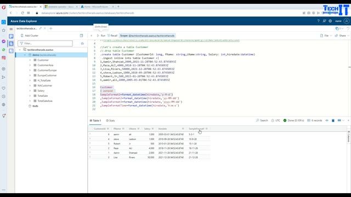Toggle the empty columns eye icon
351x197 pixels.
327,120
